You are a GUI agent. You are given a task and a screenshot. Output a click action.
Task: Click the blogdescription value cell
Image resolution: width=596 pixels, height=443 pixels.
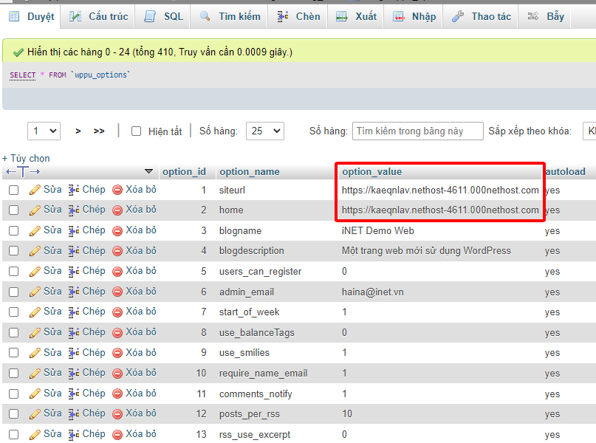pos(426,251)
